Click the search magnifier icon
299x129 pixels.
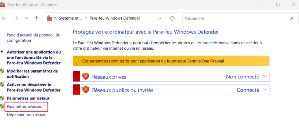[x=291, y=18]
